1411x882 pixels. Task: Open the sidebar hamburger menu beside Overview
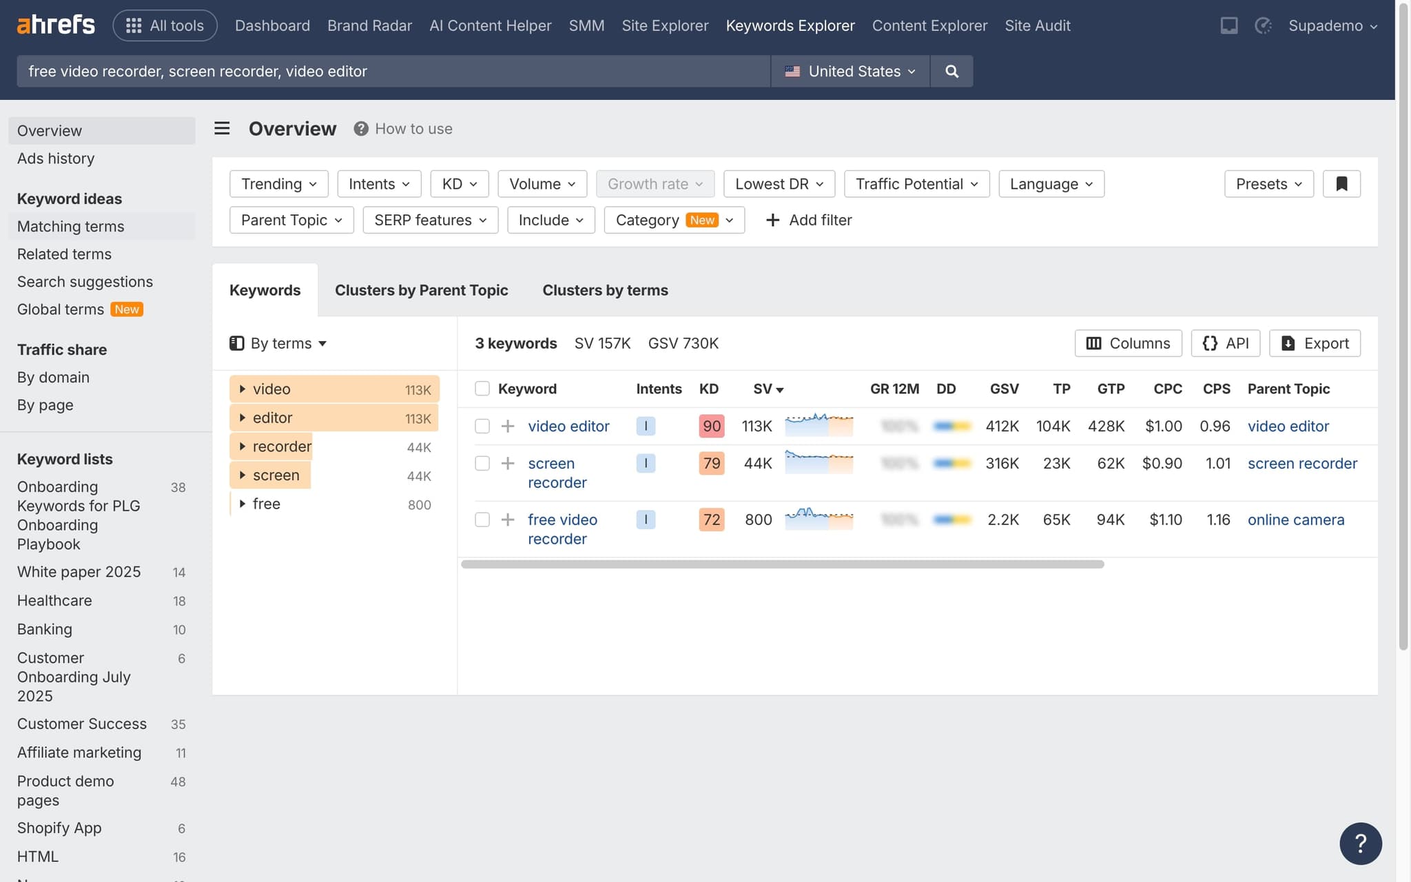point(221,128)
